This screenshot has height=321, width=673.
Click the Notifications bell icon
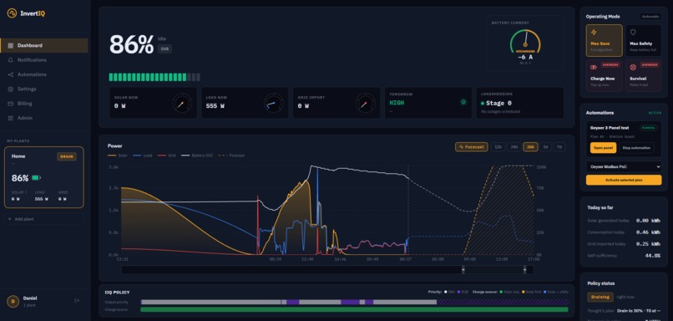pos(11,60)
